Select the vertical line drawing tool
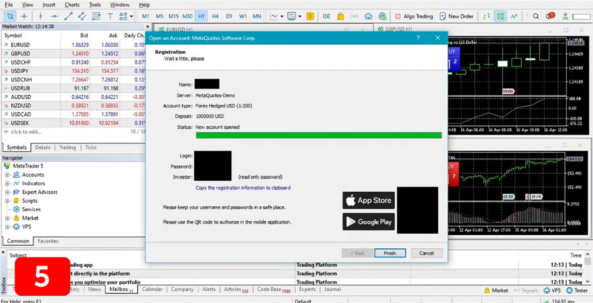This screenshot has width=593, height=303. click(40, 16)
